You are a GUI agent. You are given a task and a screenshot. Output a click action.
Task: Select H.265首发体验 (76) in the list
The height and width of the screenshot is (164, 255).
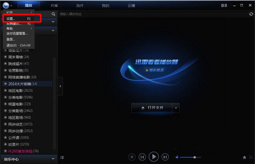[x=23, y=151]
